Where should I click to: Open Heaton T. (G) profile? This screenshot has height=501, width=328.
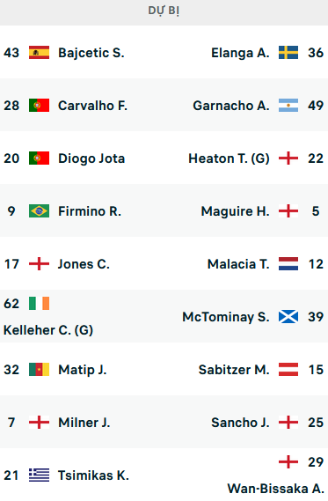(x=229, y=158)
